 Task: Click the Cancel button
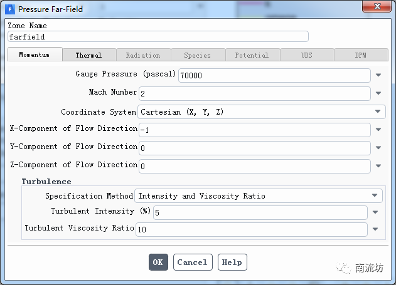[x=192, y=262]
